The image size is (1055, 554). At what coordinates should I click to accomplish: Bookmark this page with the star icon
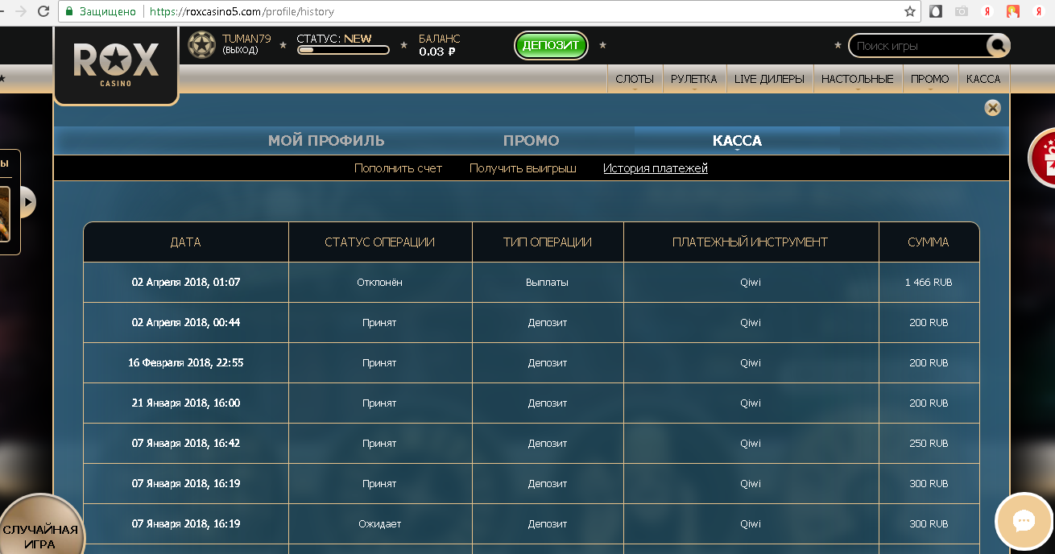coord(910,12)
